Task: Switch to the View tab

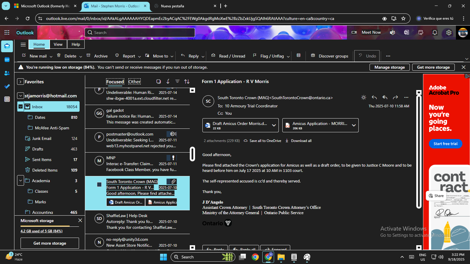Action: pyautogui.click(x=58, y=44)
